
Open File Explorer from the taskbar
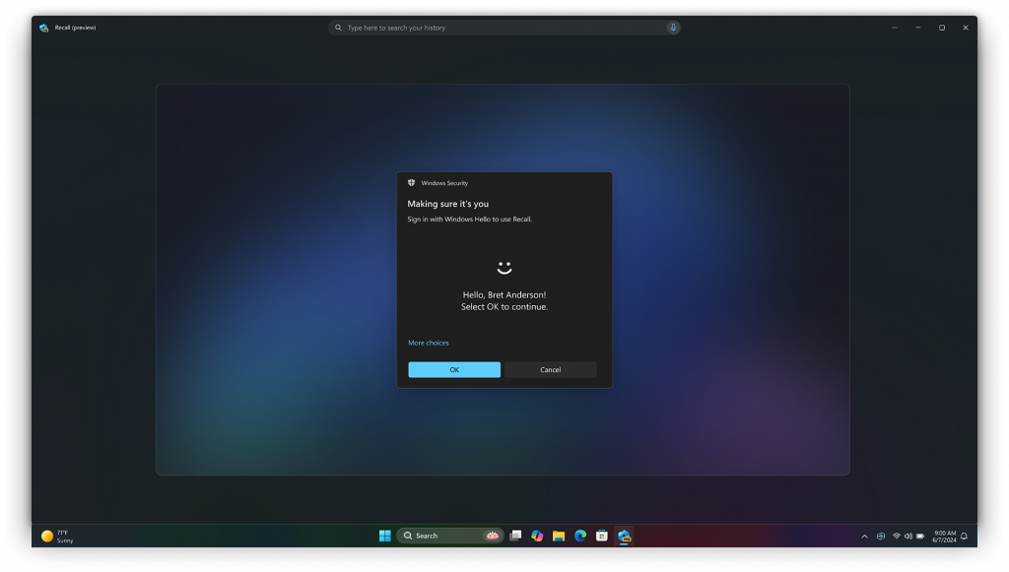tap(558, 536)
